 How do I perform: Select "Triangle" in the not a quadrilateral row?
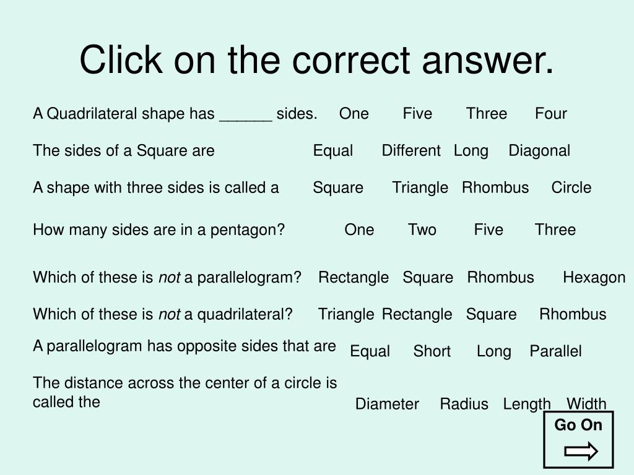point(346,314)
